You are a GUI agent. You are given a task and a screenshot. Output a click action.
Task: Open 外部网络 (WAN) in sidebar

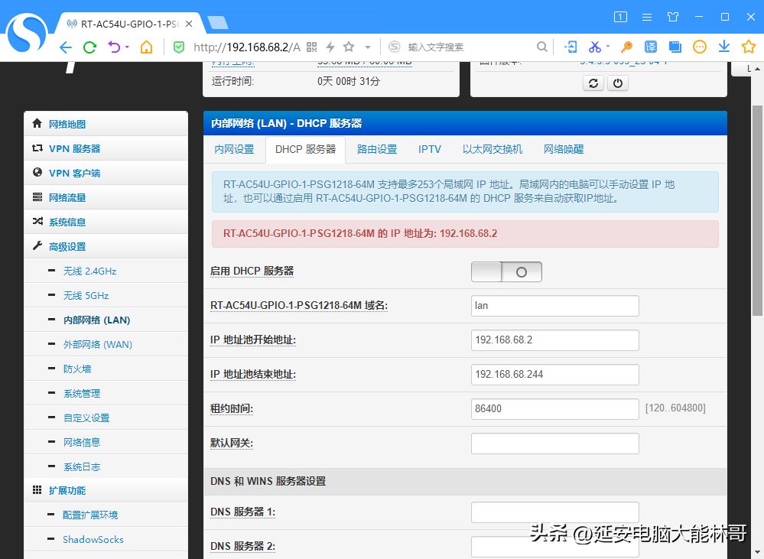click(x=97, y=344)
